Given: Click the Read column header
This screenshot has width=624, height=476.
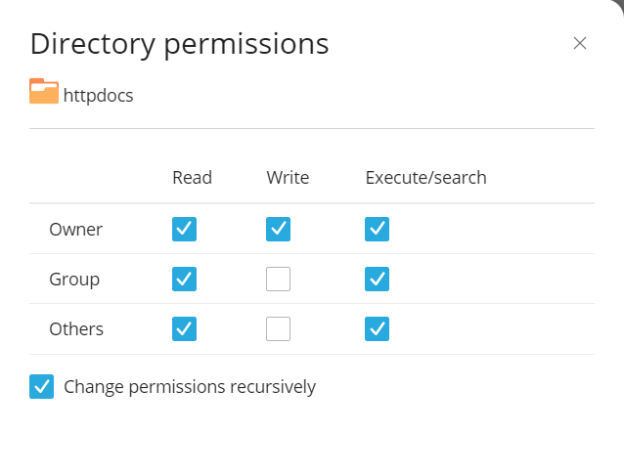Looking at the screenshot, I should [x=192, y=177].
